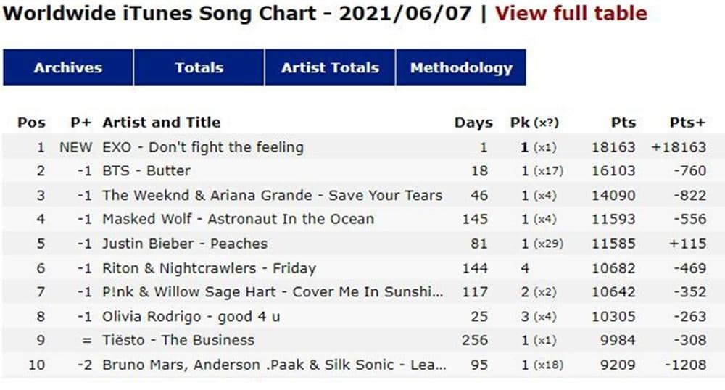This screenshot has height=390, width=725.
Task: Switch to the Archives tab
Action: [x=68, y=68]
